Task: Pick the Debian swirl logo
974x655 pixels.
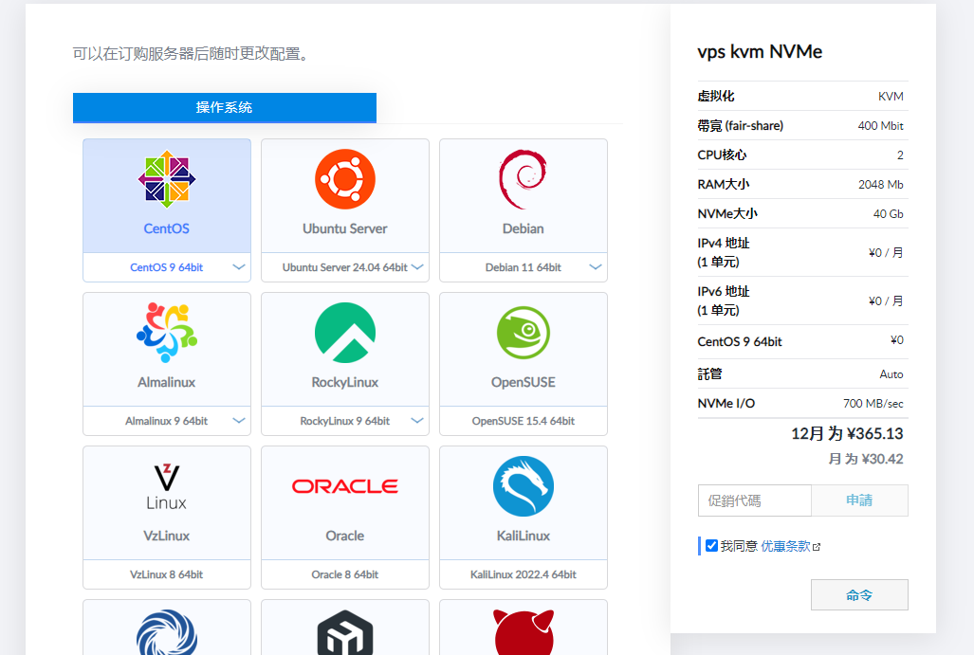Action: tap(523, 179)
